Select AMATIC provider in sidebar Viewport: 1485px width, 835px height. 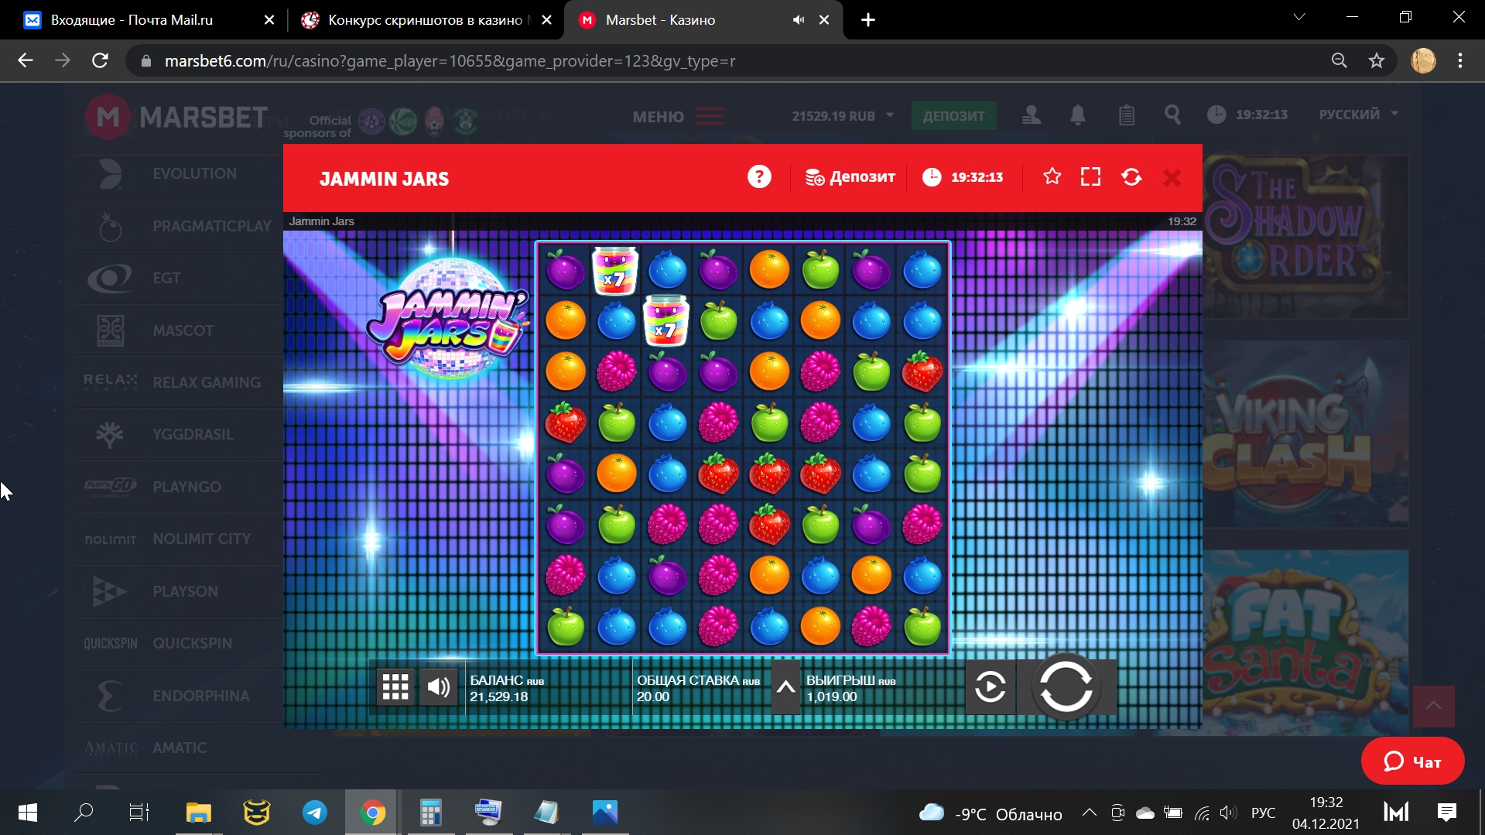click(x=179, y=748)
